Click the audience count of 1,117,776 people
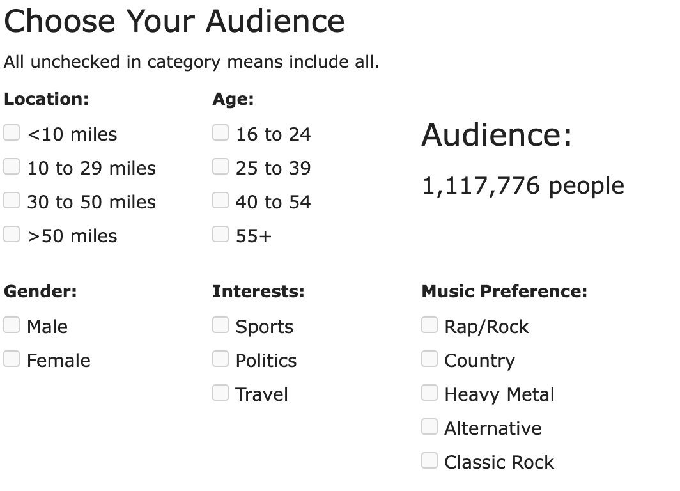This screenshot has height=491, width=680. coord(523,186)
